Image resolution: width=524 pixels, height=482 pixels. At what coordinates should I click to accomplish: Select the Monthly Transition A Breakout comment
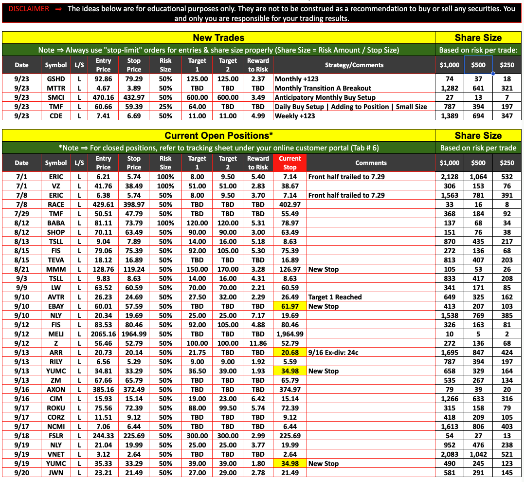pyautogui.click(x=323, y=88)
